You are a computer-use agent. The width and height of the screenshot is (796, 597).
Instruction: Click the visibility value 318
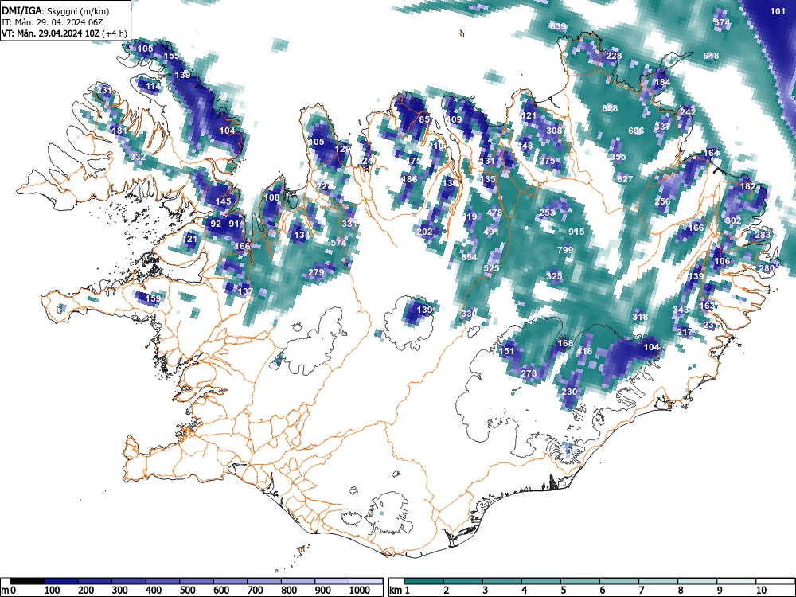click(x=640, y=317)
